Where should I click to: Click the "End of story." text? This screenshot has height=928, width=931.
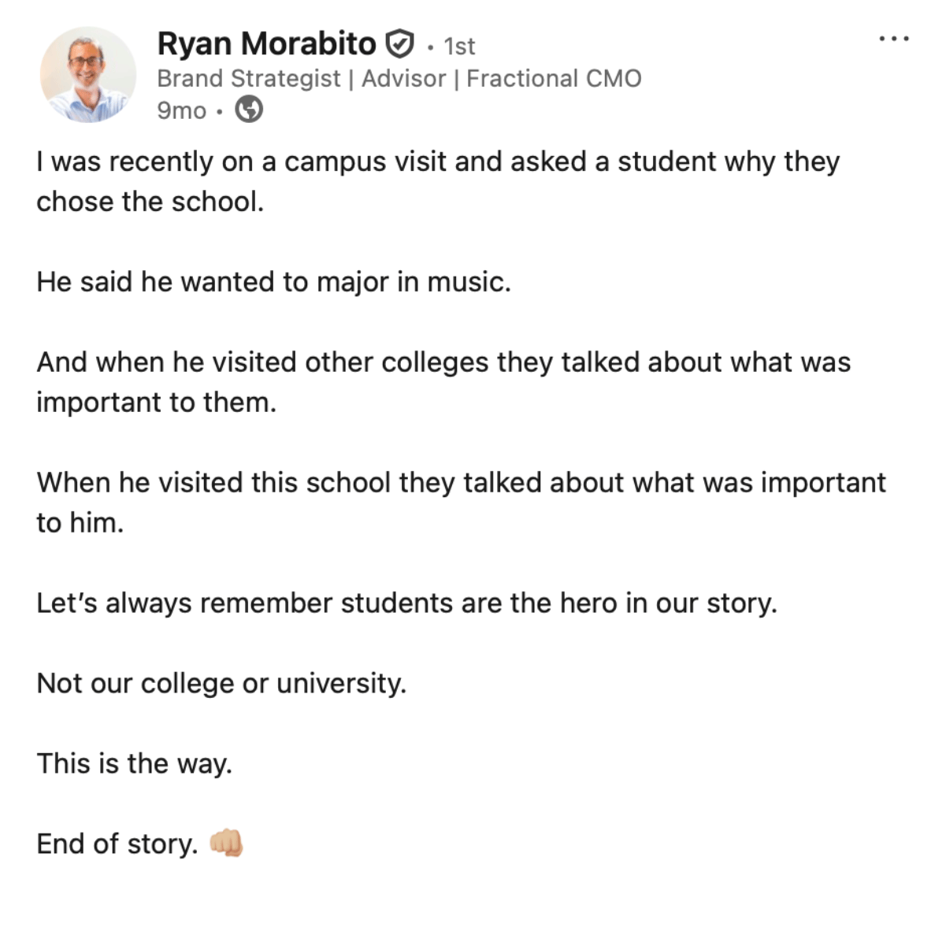[117, 844]
